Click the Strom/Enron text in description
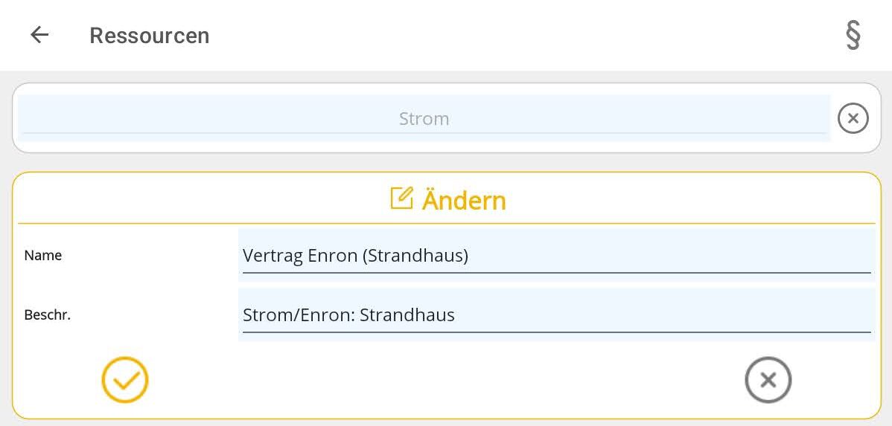 point(297,314)
